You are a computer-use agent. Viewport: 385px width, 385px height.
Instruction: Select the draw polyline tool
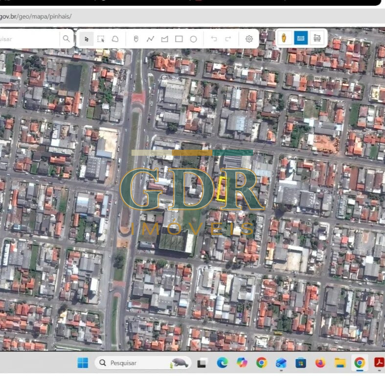(x=150, y=39)
